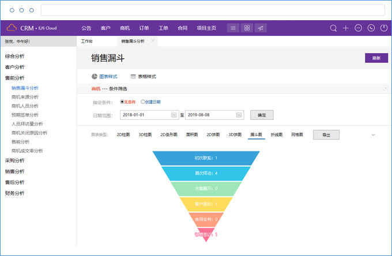Open the 客户 menu in top navigation

pyautogui.click(x=105, y=28)
